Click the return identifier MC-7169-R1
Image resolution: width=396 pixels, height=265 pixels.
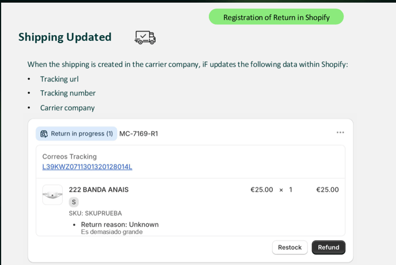tap(139, 133)
